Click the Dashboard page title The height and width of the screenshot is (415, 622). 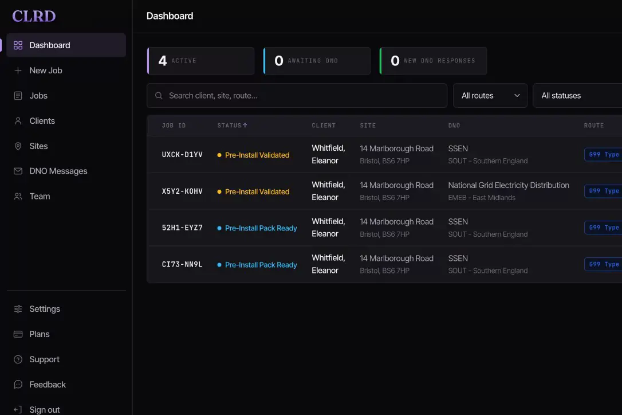tap(170, 16)
